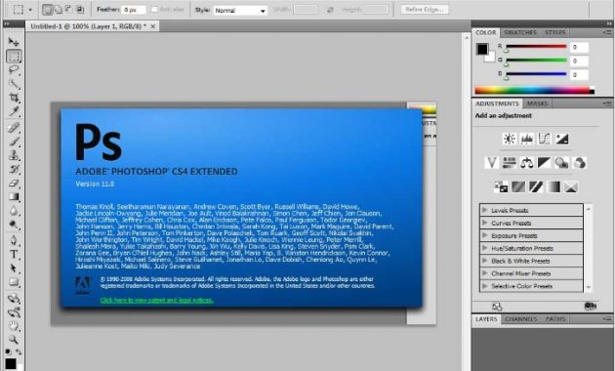The image size is (615, 371).
Task: Select the Gradient tool
Action: 14,197
